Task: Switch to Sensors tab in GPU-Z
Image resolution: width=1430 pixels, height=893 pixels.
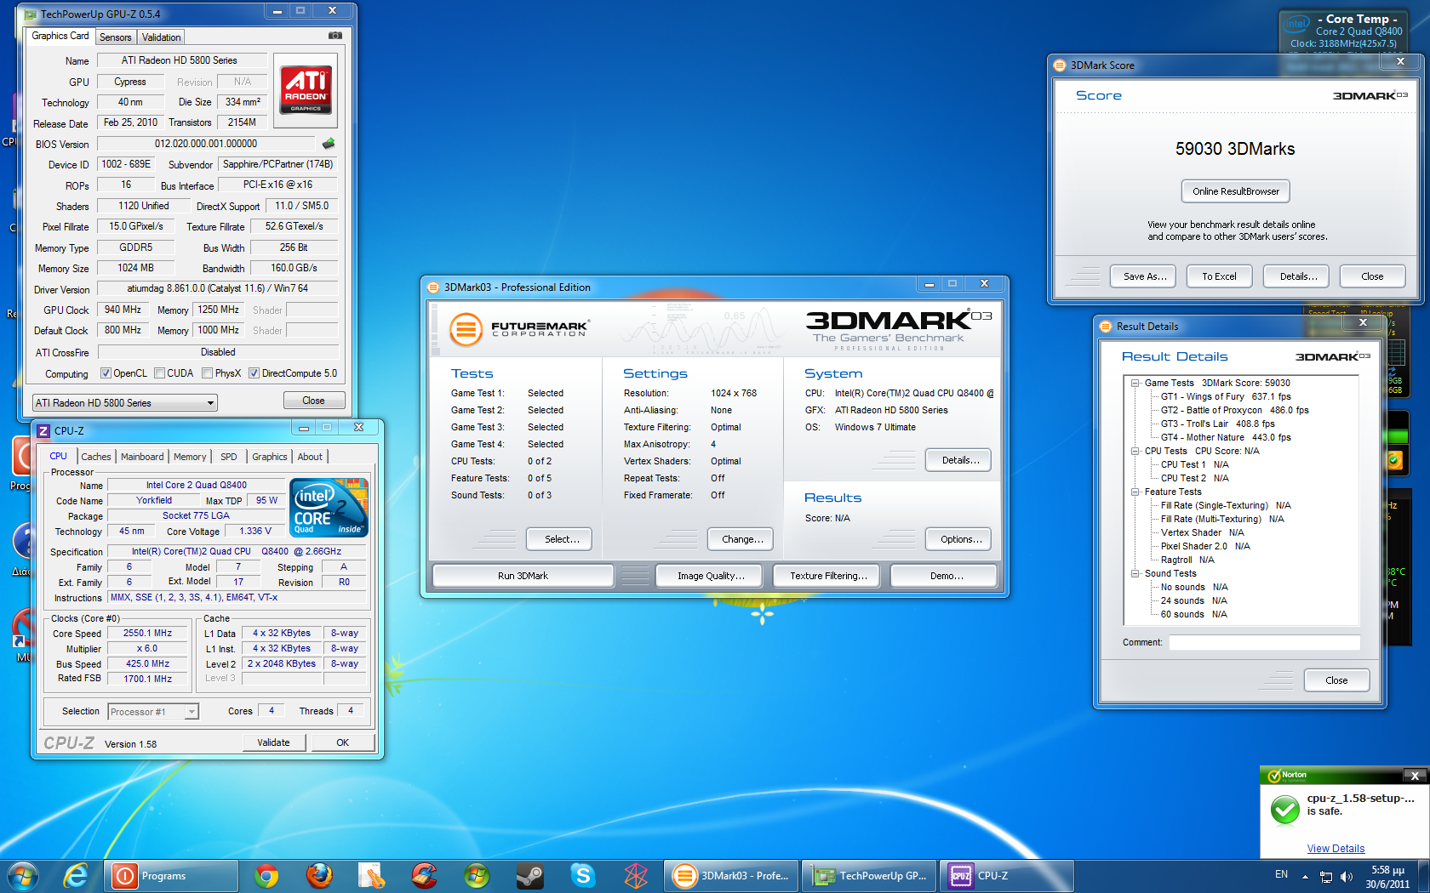Action: [x=115, y=37]
